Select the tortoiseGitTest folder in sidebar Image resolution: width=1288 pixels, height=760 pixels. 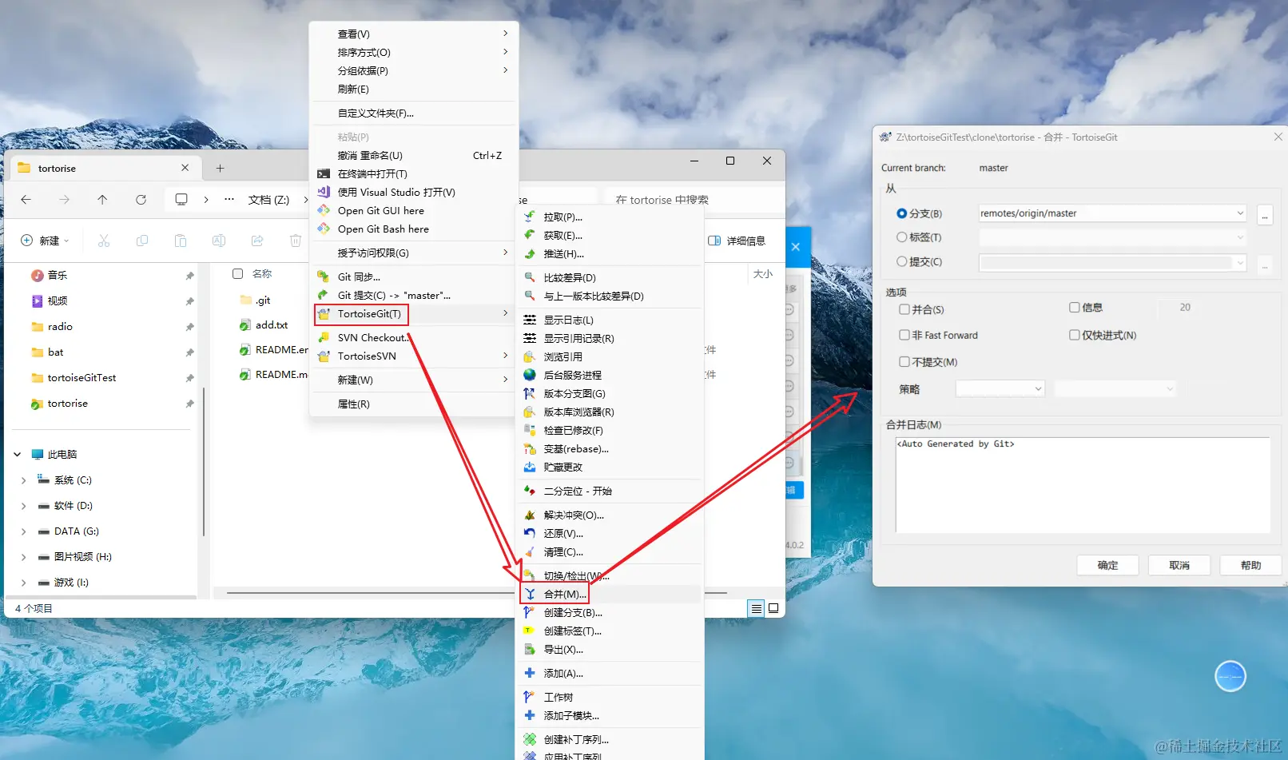click(81, 377)
